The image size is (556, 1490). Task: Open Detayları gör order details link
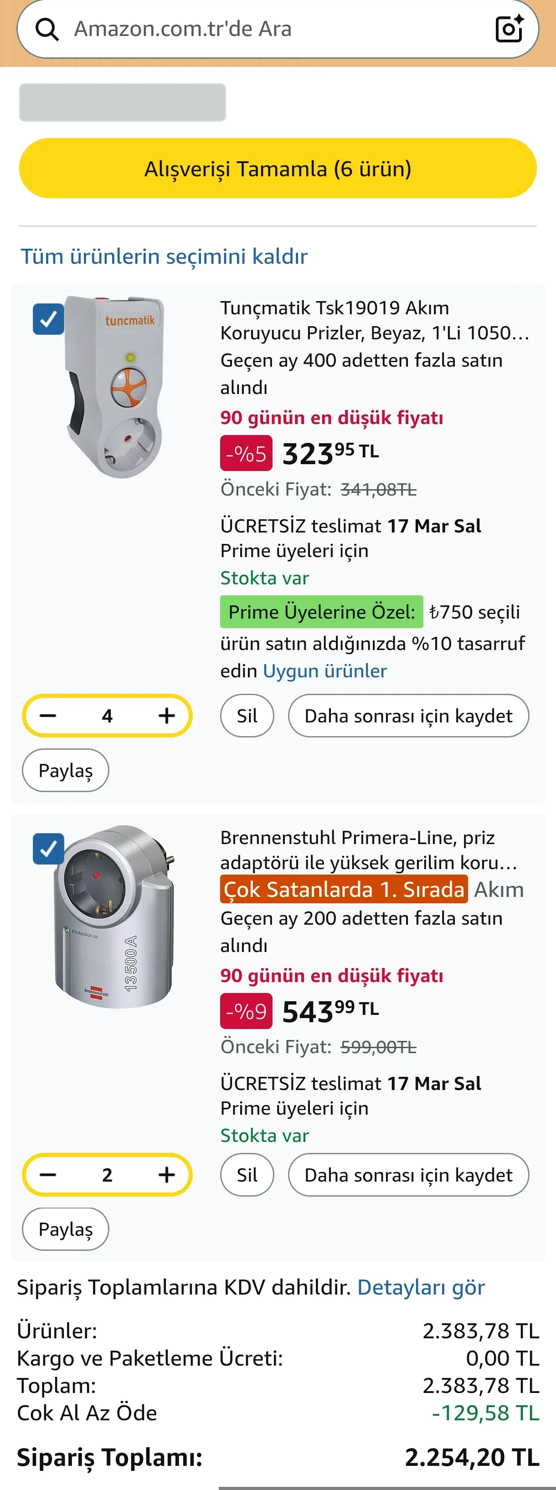point(421,1287)
